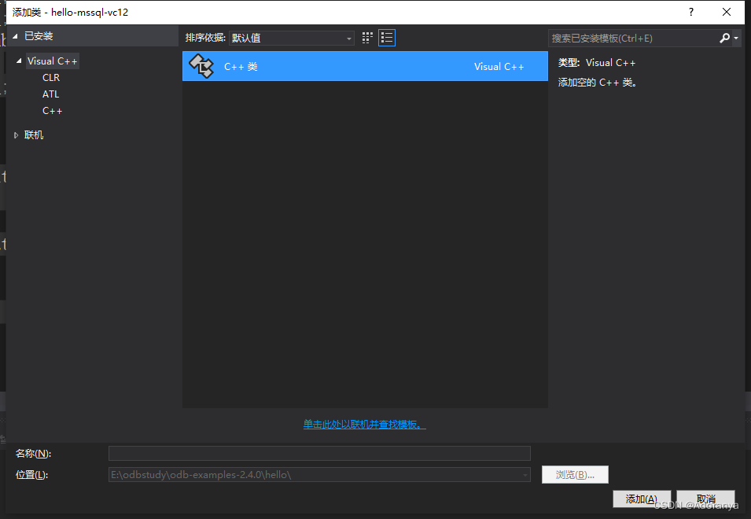Screen dimensions: 751x519
Task: Select the CLR category
Action: tap(50, 77)
